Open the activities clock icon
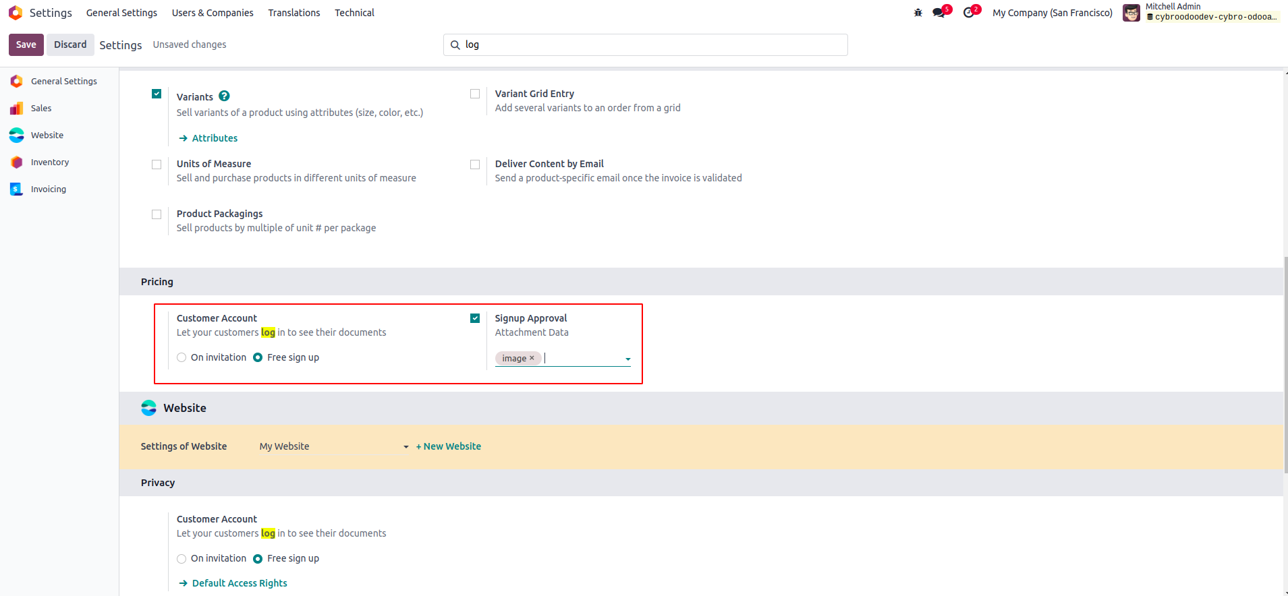This screenshot has width=1288, height=596. [x=969, y=13]
